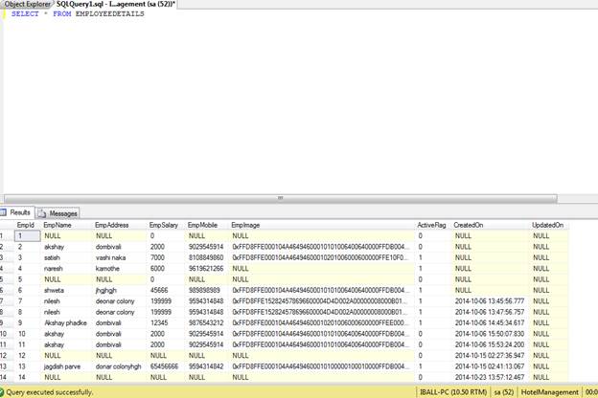Click the CreatedOn cell '2014-10-06 14:45:34.617'
This screenshot has height=398, width=598.
tap(491, 323)
